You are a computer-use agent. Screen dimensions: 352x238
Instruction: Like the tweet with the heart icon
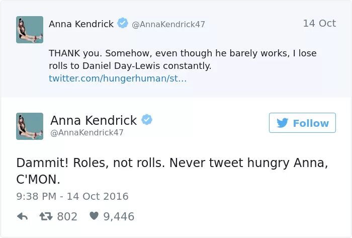pyautogui.click(x=94, y=217)
